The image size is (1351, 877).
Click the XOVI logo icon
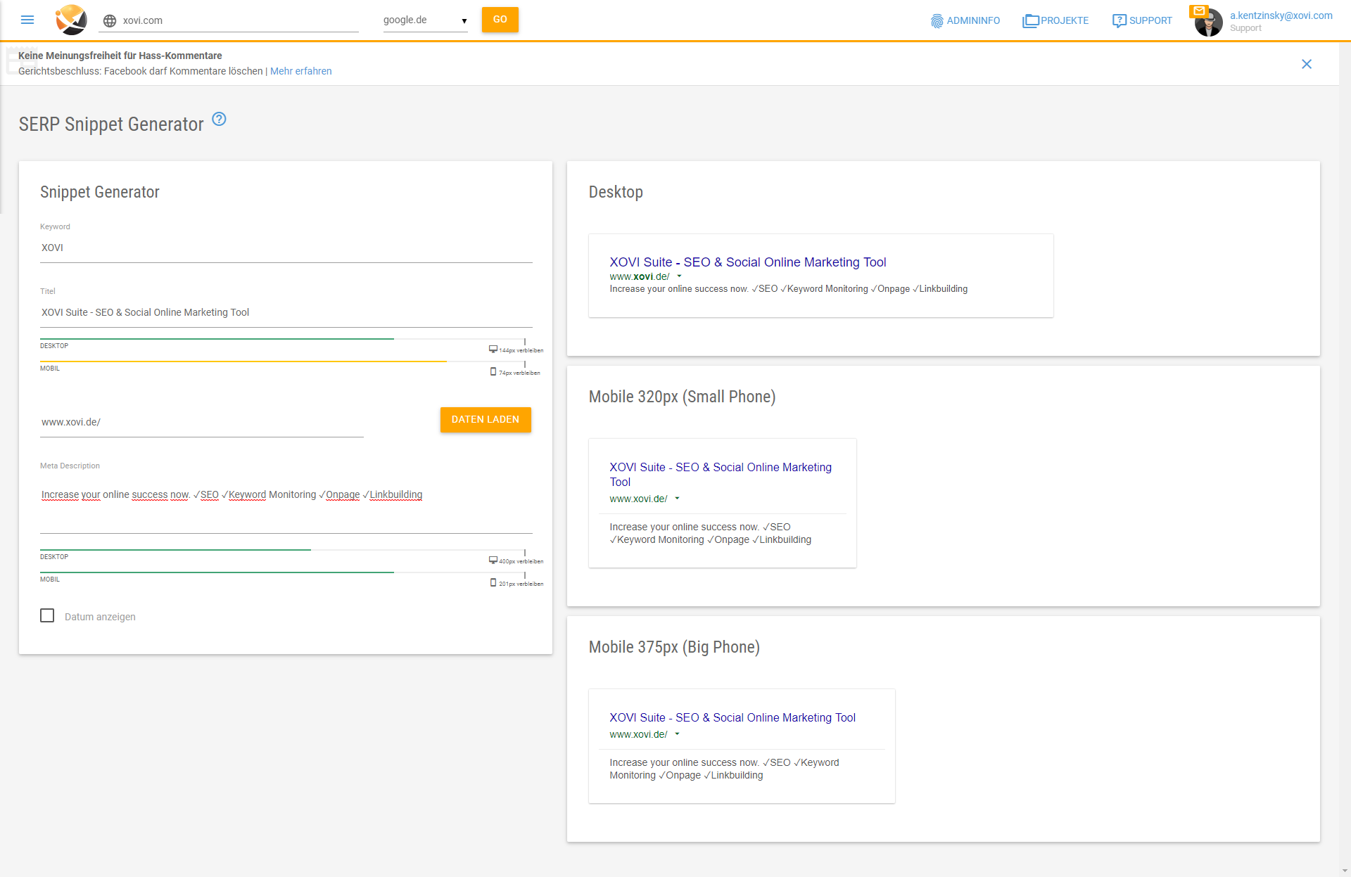point(71,20)
